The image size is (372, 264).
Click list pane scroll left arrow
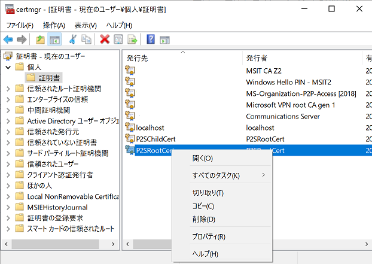[127, 244]
